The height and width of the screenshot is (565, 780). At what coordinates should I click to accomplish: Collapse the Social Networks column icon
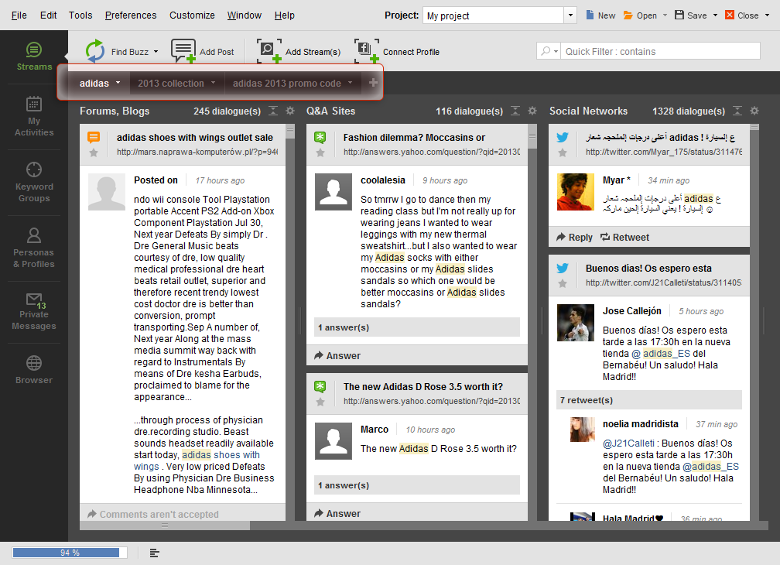click(737, 111)
